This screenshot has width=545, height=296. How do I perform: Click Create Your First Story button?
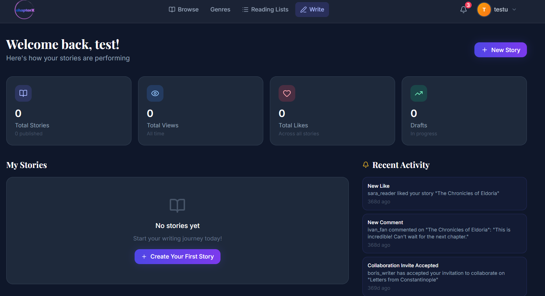coord(177,256)
